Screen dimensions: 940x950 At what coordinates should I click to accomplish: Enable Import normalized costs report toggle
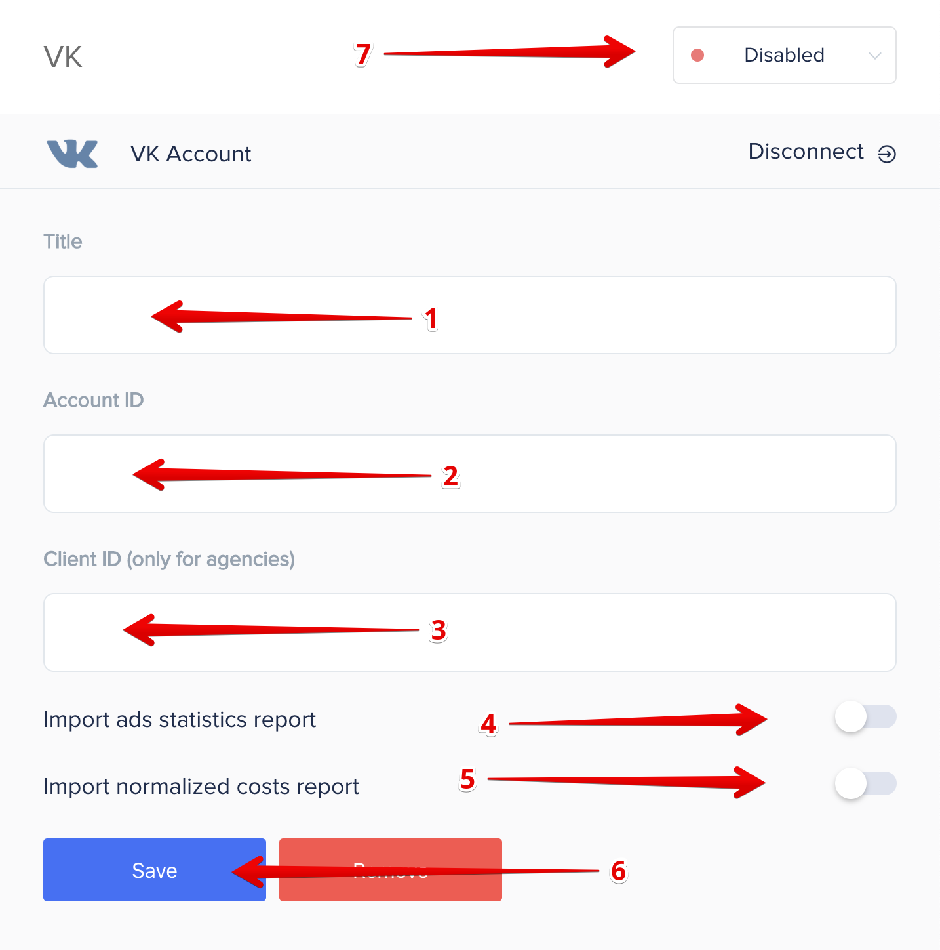[865, 784]
